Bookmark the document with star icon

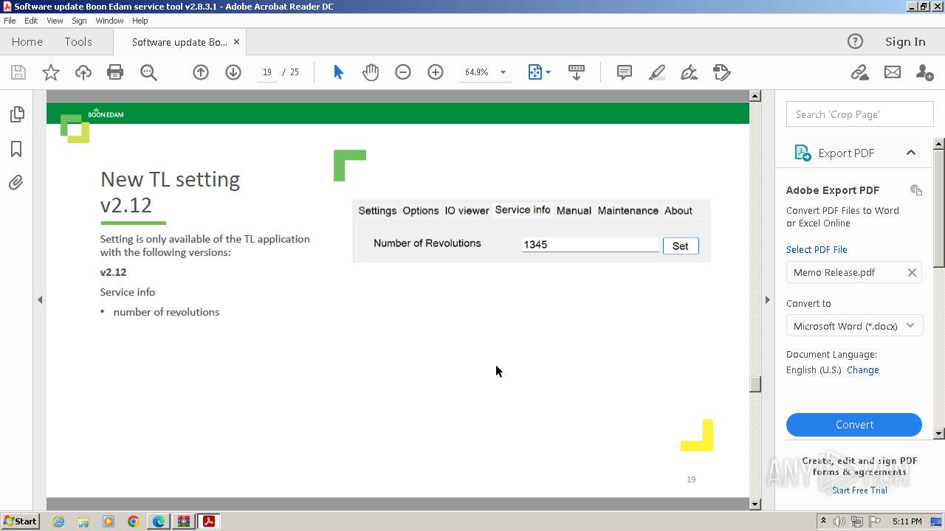coord(51,72)
